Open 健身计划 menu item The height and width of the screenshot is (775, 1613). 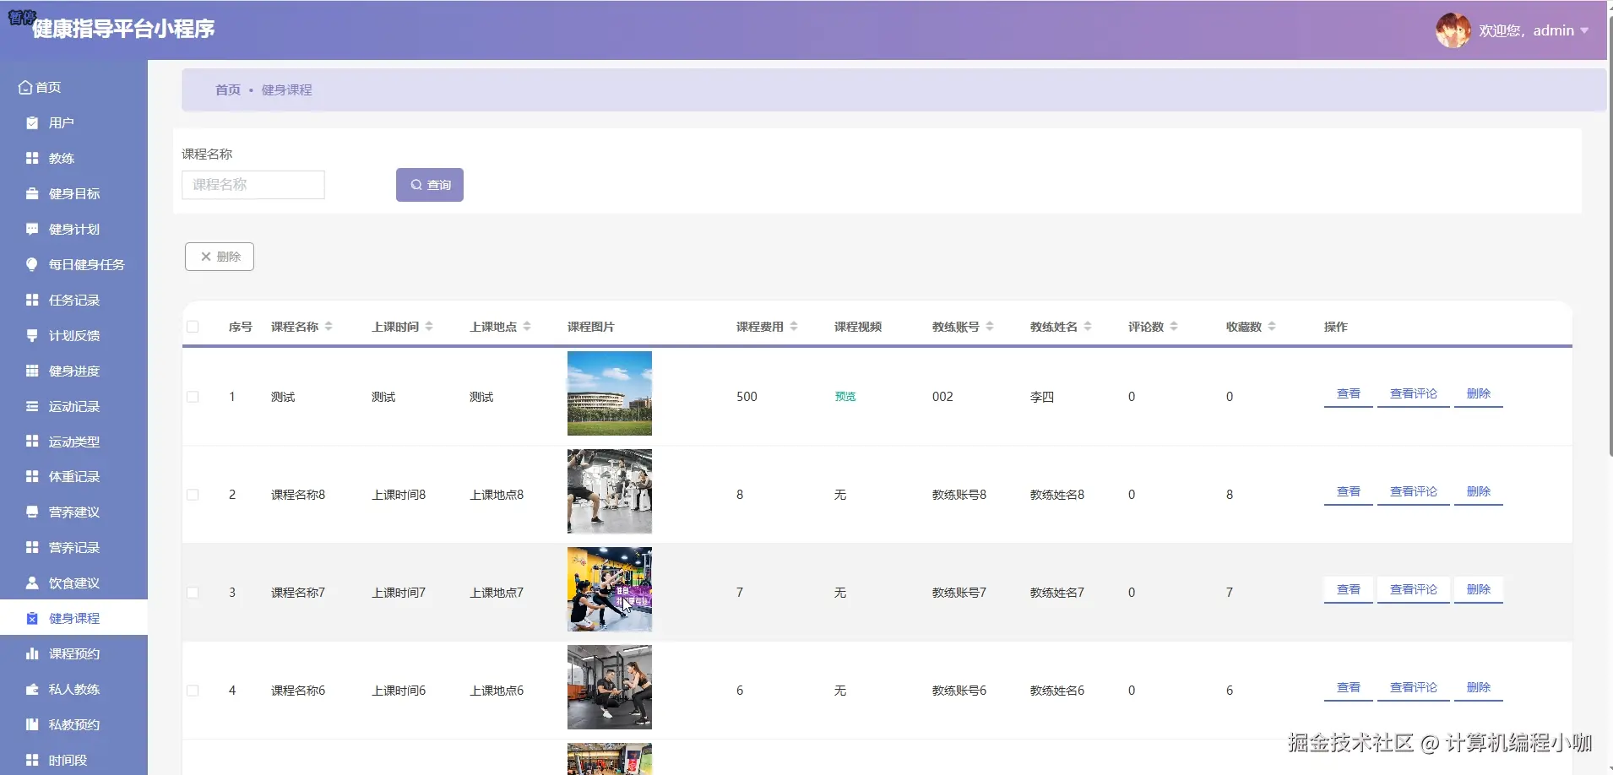[x=73, y=230]
